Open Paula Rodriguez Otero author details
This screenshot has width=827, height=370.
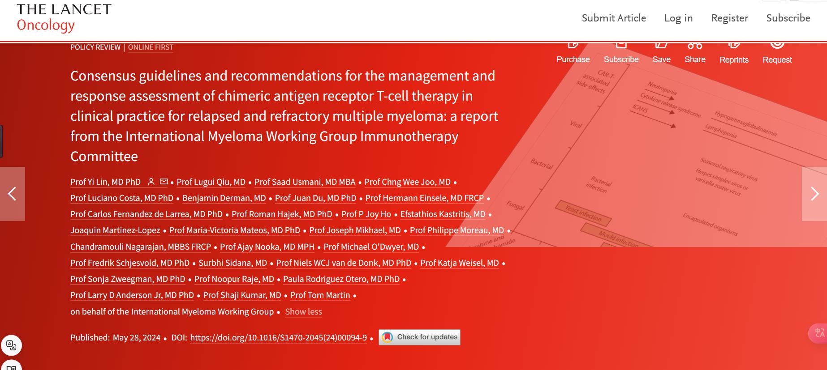(x=341, y=279)
